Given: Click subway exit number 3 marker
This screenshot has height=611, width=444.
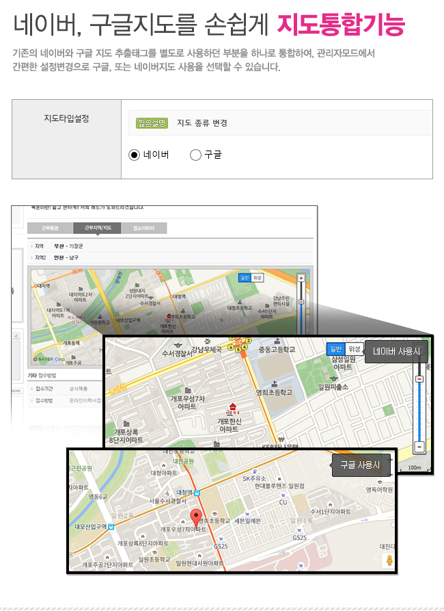Looking at the screenshot, I should 248,341.
